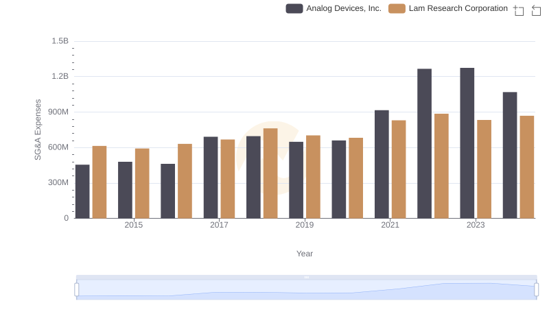Click the tallest Analog Devices bar for 2023
The width and height of the screenshot is (549, 316).
[x=467, y=143]
